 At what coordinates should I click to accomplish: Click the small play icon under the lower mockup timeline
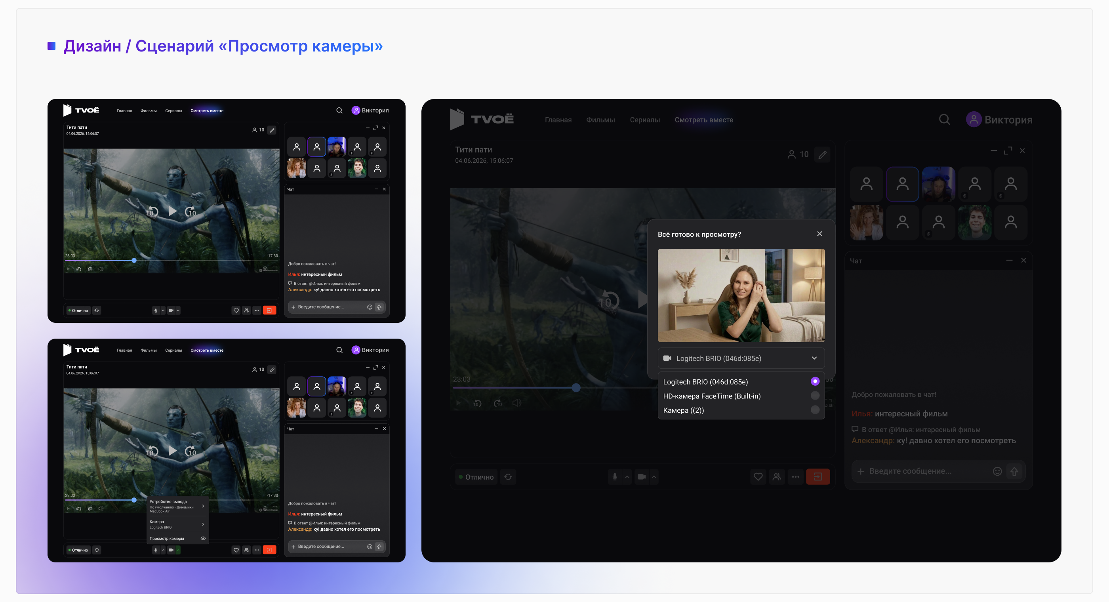coord(68,509)
